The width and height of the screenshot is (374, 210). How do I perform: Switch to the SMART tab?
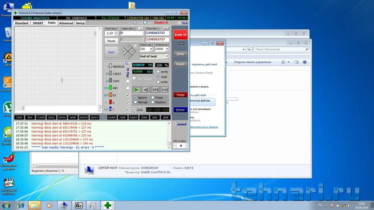click(x=38, y=23)
